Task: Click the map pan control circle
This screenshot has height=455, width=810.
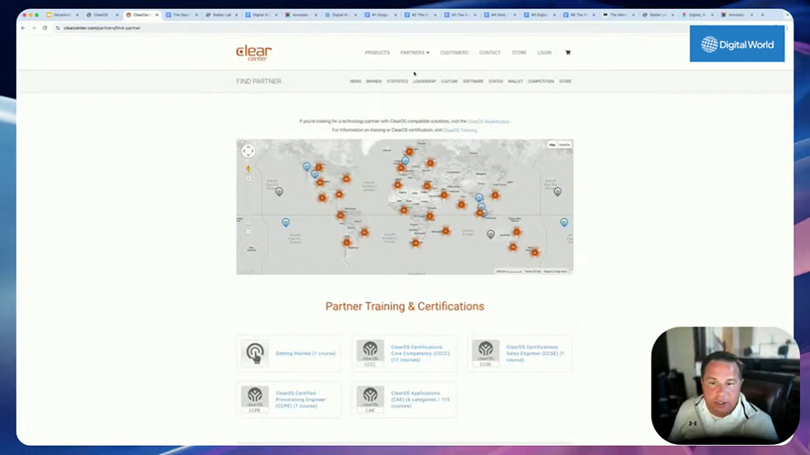Action: [x=248, y=151]
